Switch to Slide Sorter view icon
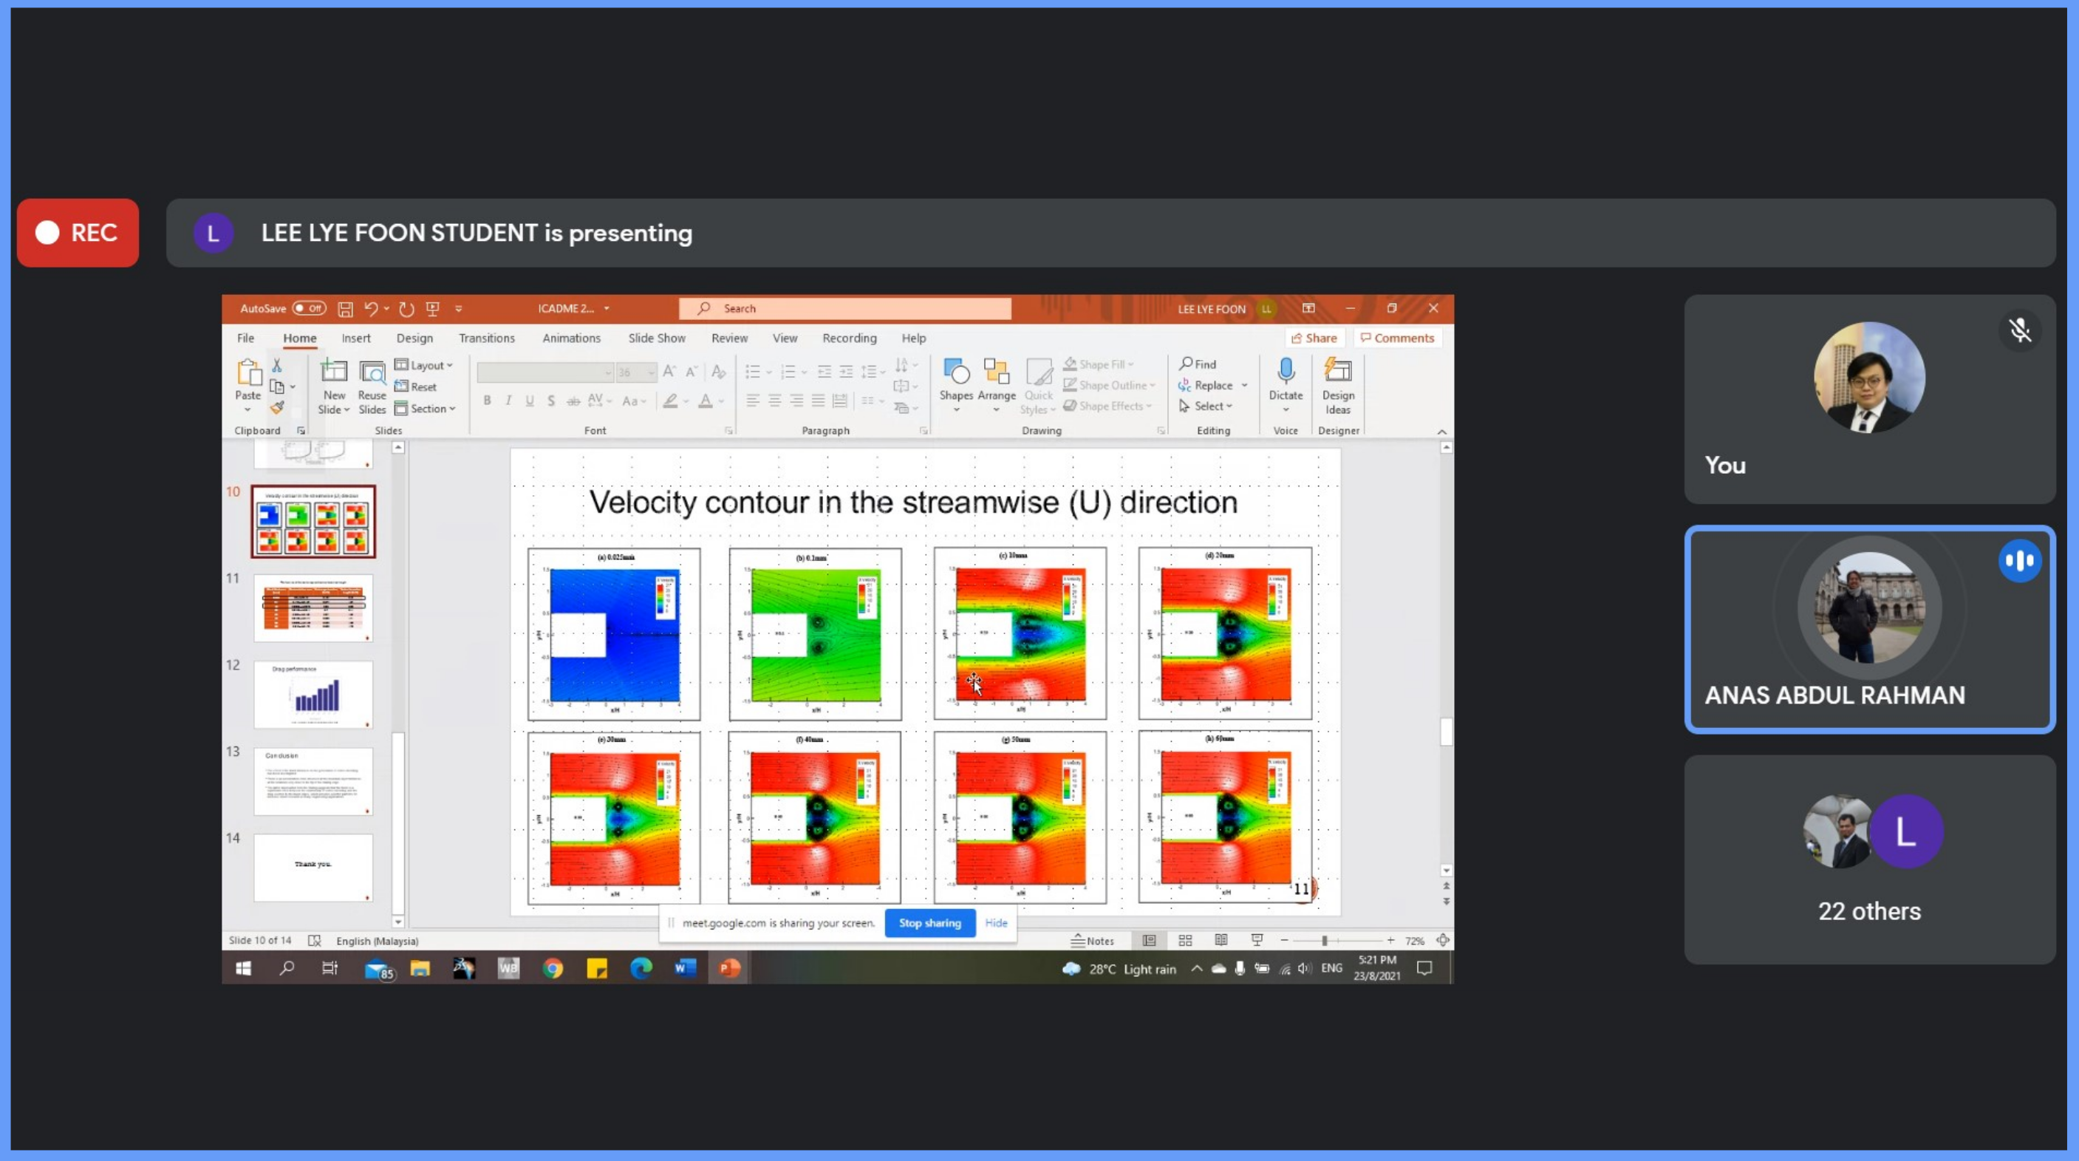The height and width of the screenshot is (1161, 2079). pyautogui.click(x=1185, y=941)
